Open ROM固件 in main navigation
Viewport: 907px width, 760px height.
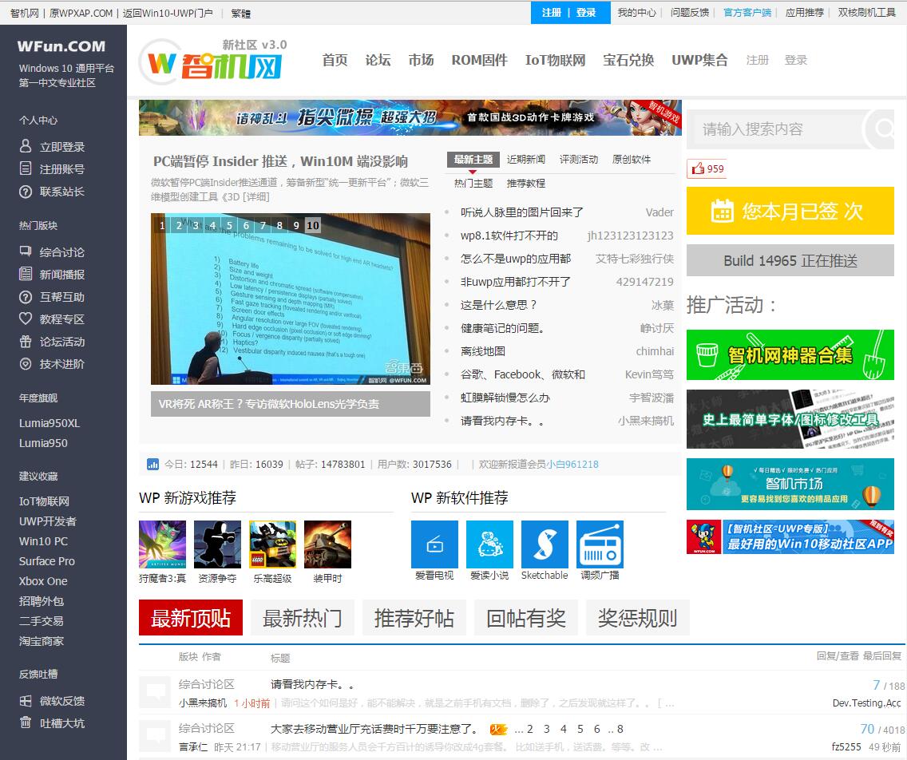click(479, 60)
